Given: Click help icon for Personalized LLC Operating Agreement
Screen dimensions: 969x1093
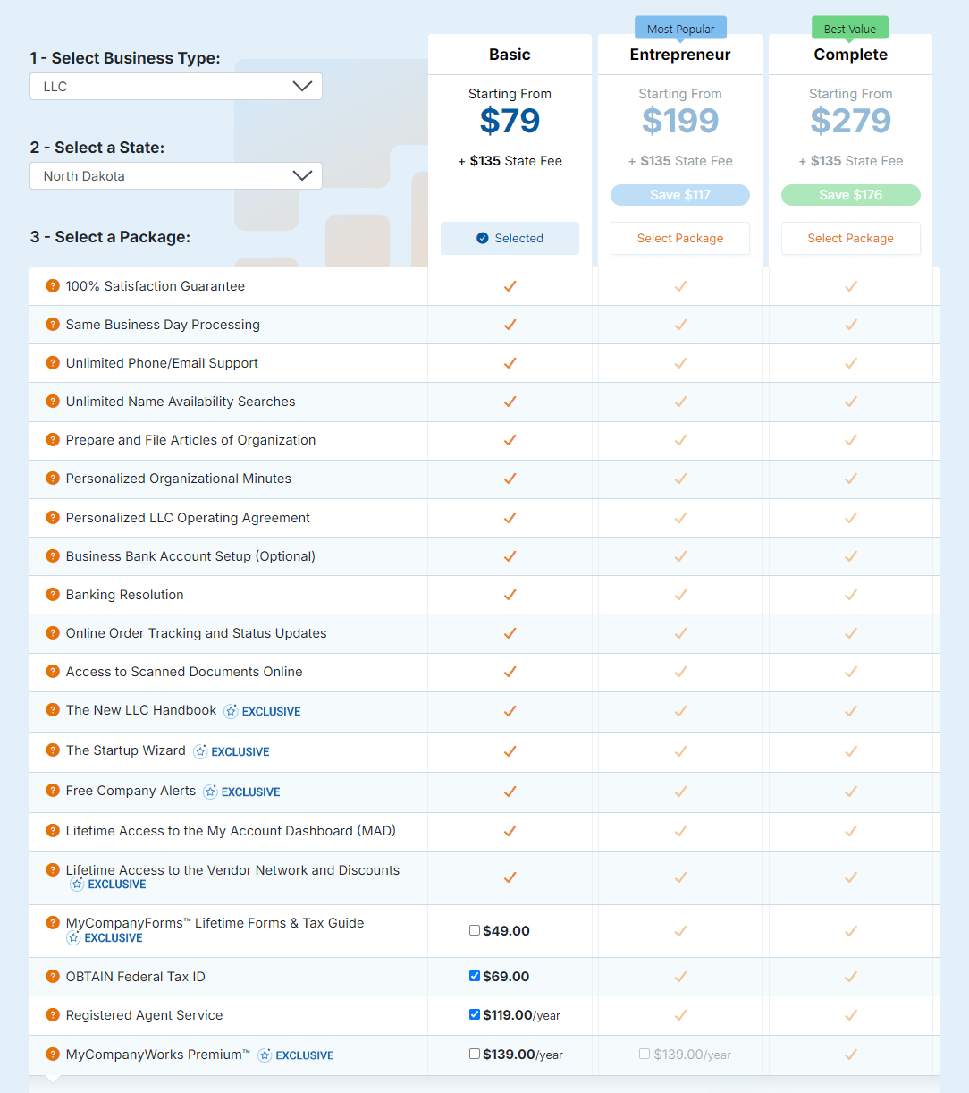Looking at the screenshot, I should 53,518.
